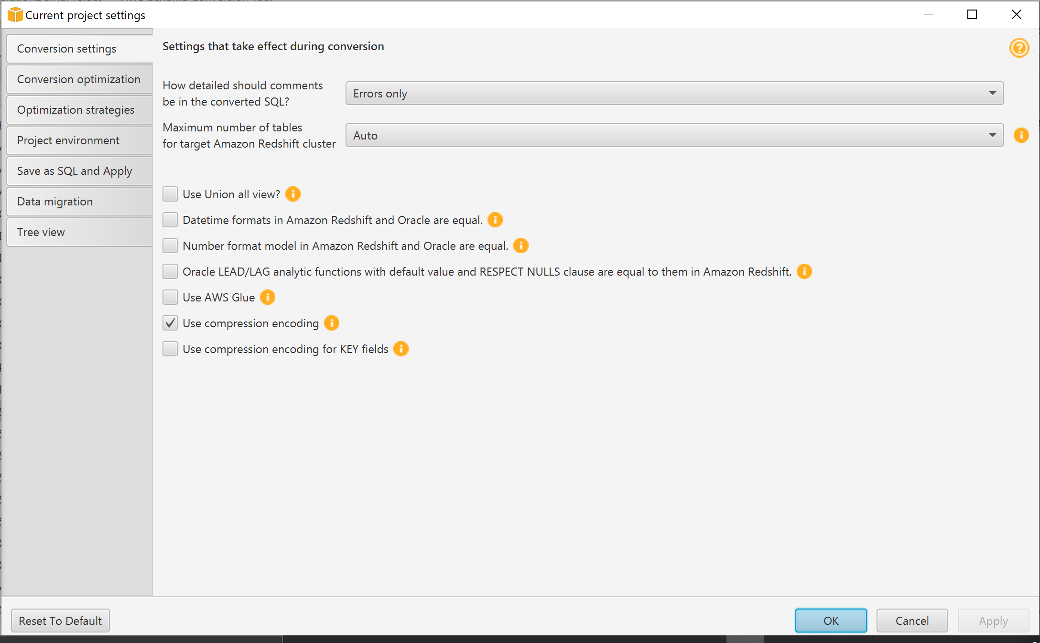Open the help question mark icon
This screenshot has height=643, width=1040.
coord(1019,48)
